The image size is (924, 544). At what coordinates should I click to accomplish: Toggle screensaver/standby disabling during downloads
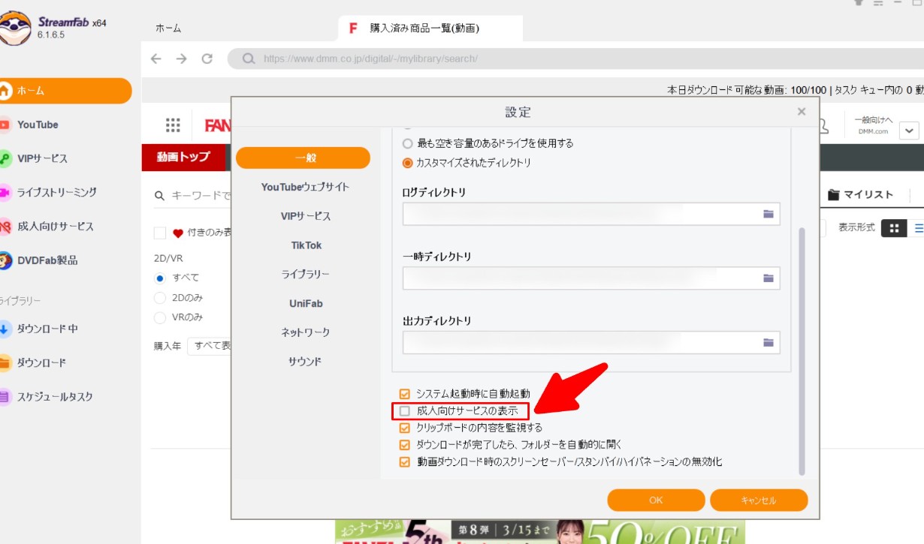(x=405, y=462)
